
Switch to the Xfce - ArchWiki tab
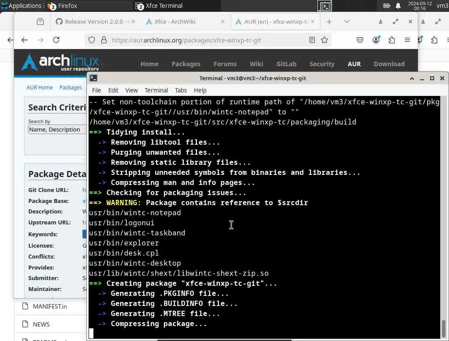point(175,22)
